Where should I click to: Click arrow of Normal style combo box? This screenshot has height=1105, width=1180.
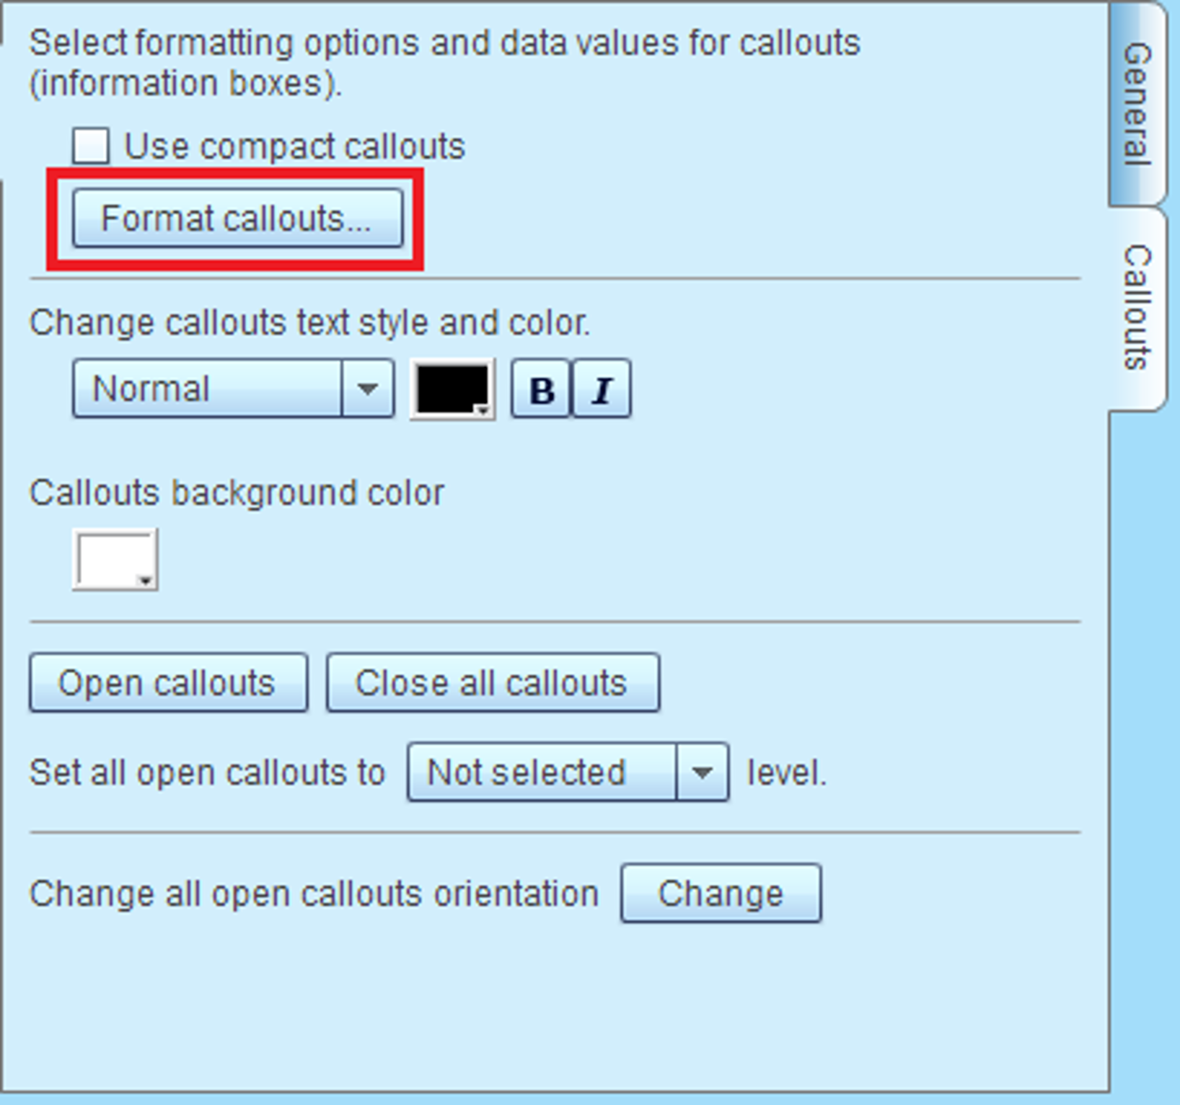(x=368, y=389)
